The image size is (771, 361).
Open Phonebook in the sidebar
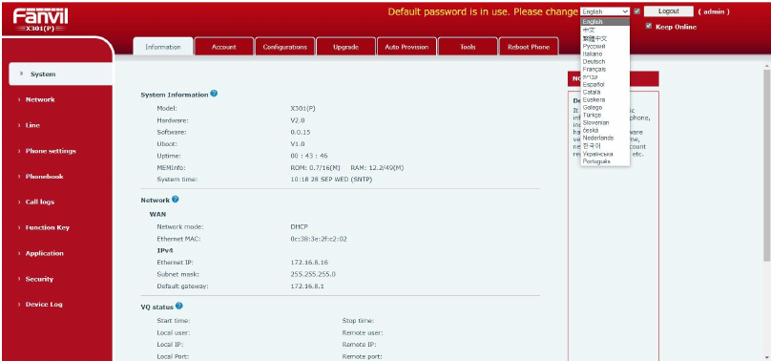(x=44, y=176)
